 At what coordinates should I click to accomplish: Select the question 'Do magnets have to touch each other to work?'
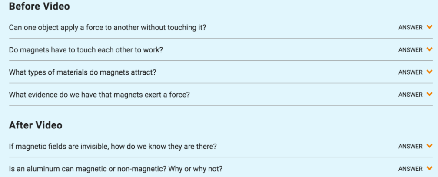86,50
